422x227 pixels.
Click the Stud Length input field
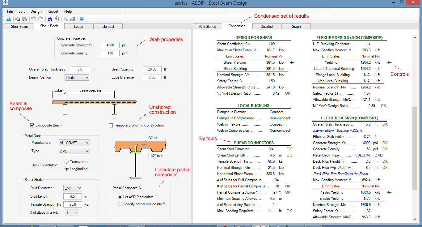(73, 196)
